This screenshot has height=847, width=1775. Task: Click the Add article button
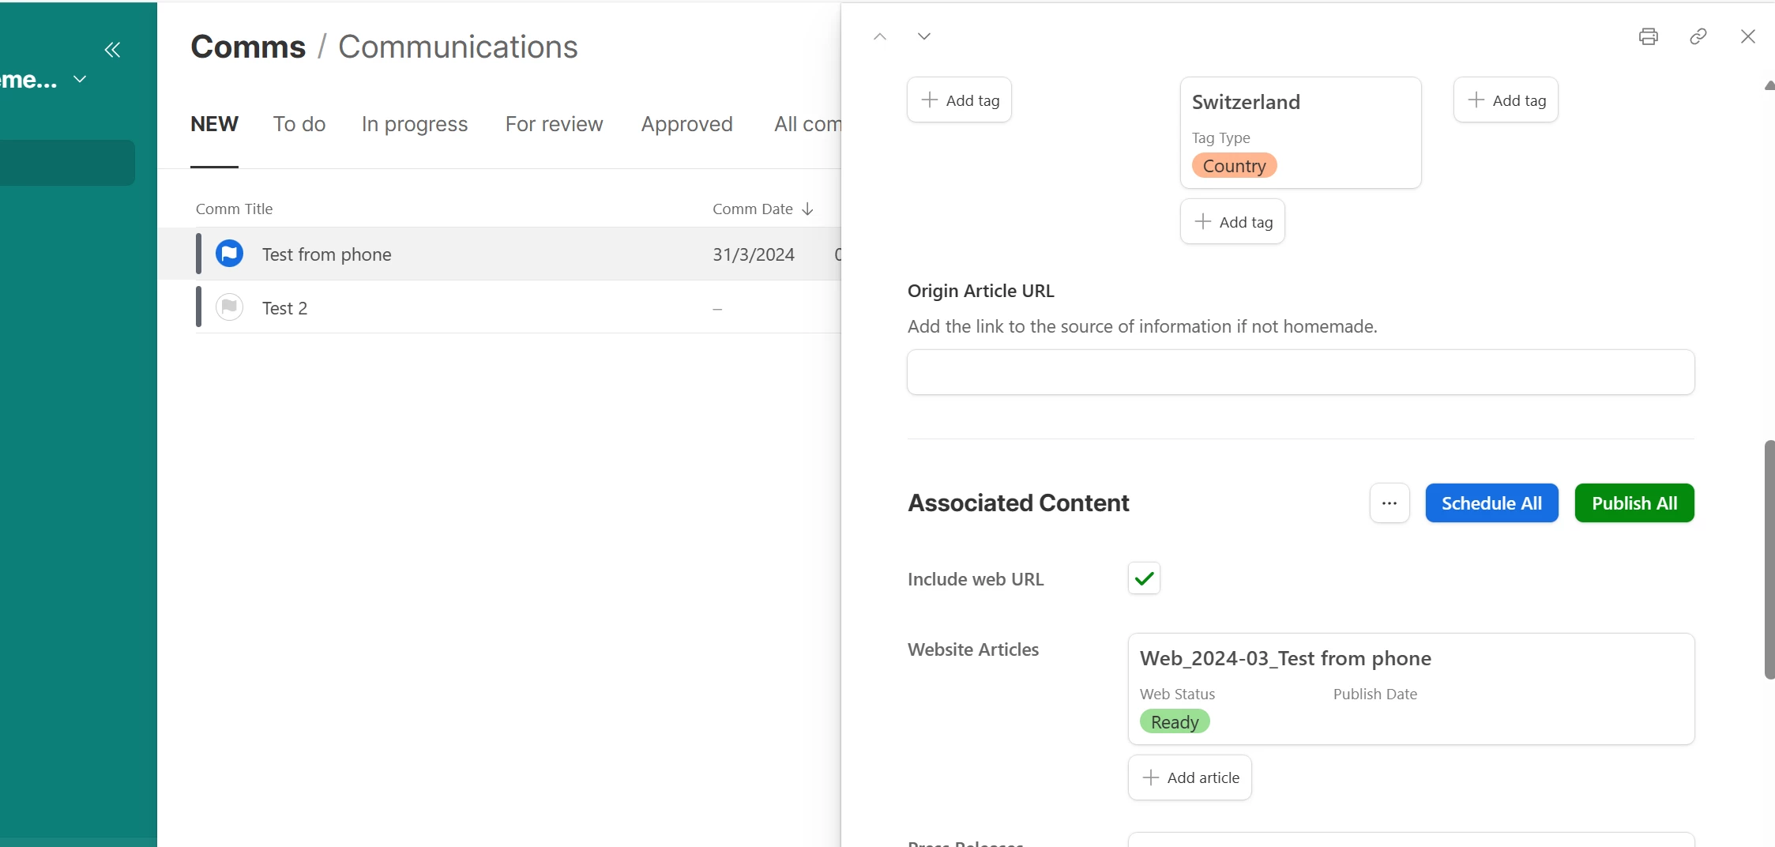pyautogui.click(x=1190, y=777)
